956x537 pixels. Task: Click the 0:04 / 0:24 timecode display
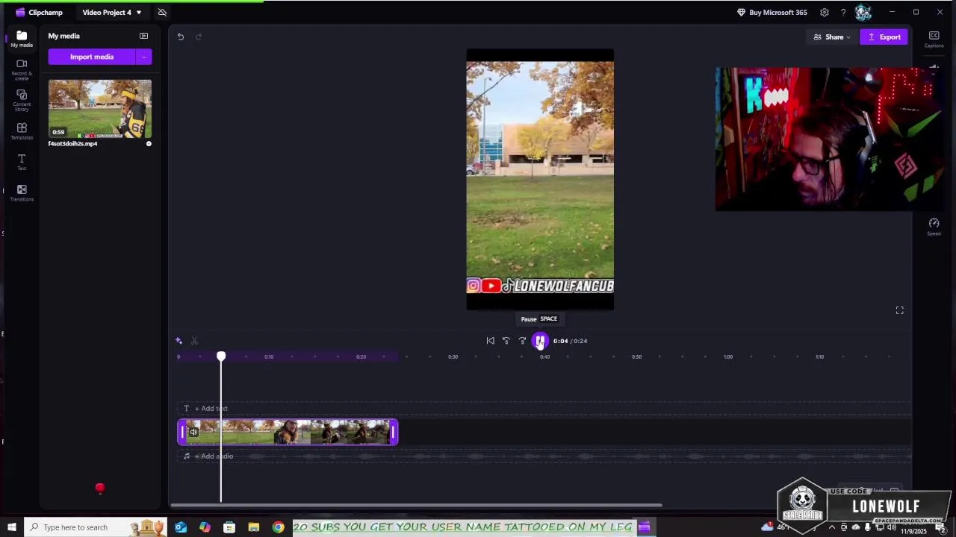pos(570,341)
